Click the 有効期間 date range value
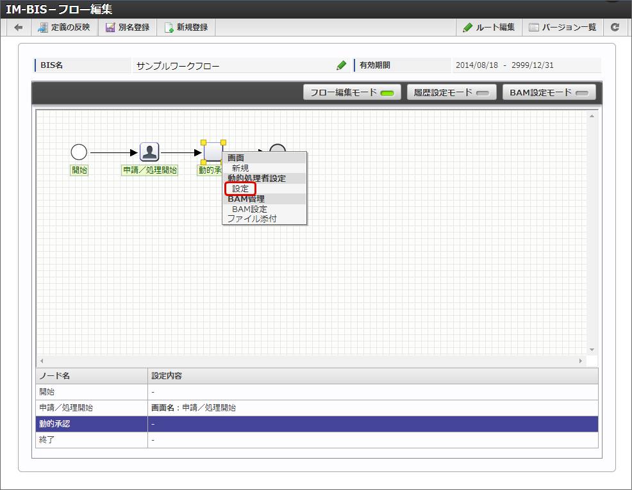Viewport: 632px width, 490px height. (x=504, y=65)
